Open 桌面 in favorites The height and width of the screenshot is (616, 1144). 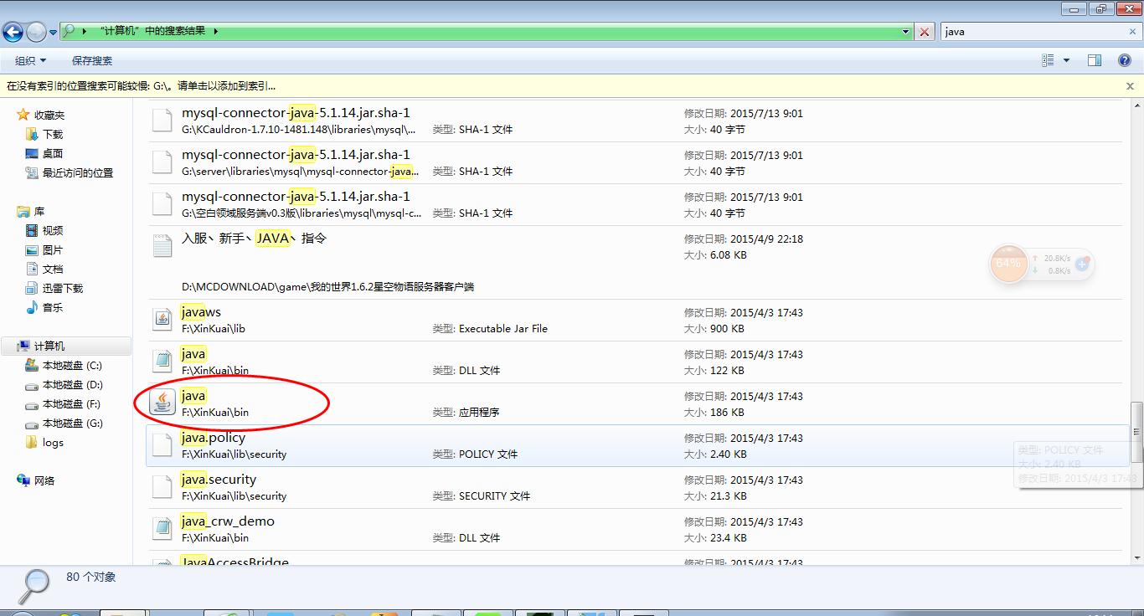(x=53, y=153)
